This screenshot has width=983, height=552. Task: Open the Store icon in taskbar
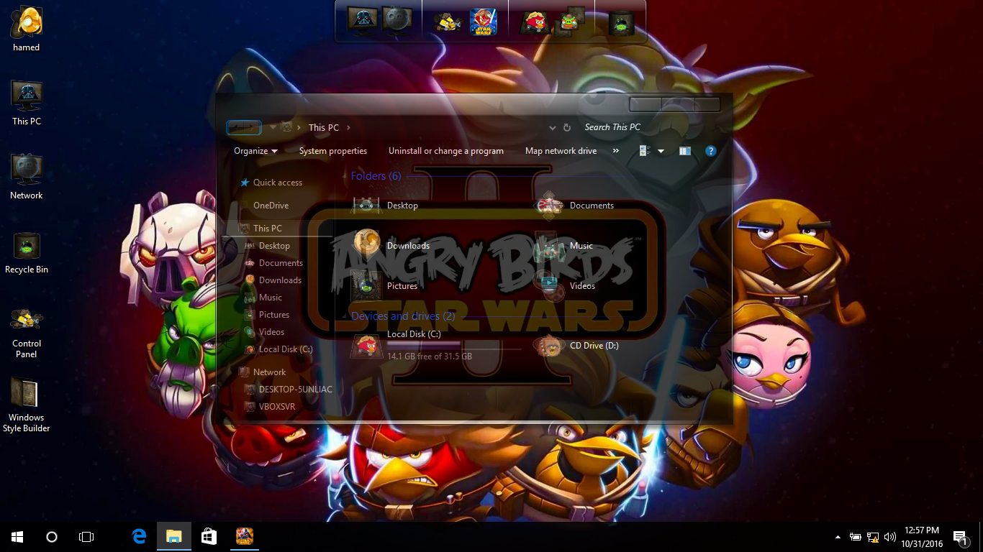pos(209,536)
